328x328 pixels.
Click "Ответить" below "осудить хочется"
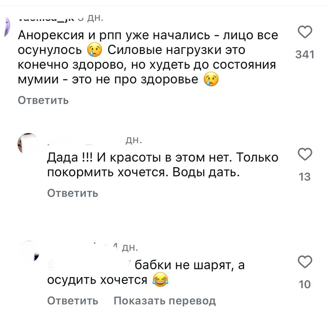coord(73,301)
